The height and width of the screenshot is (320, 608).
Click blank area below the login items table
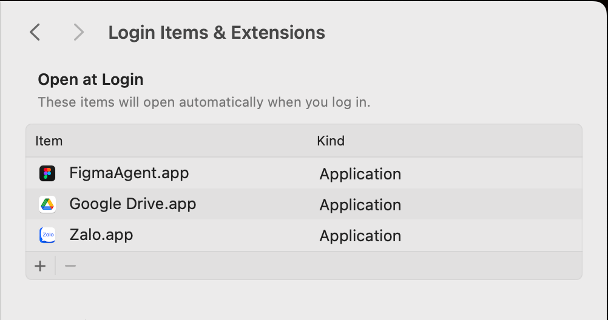[303, 300]
